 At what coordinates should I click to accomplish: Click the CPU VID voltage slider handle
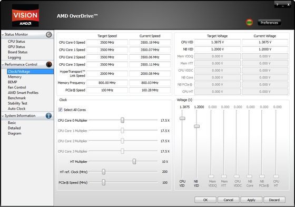click(x=182, y=119)
